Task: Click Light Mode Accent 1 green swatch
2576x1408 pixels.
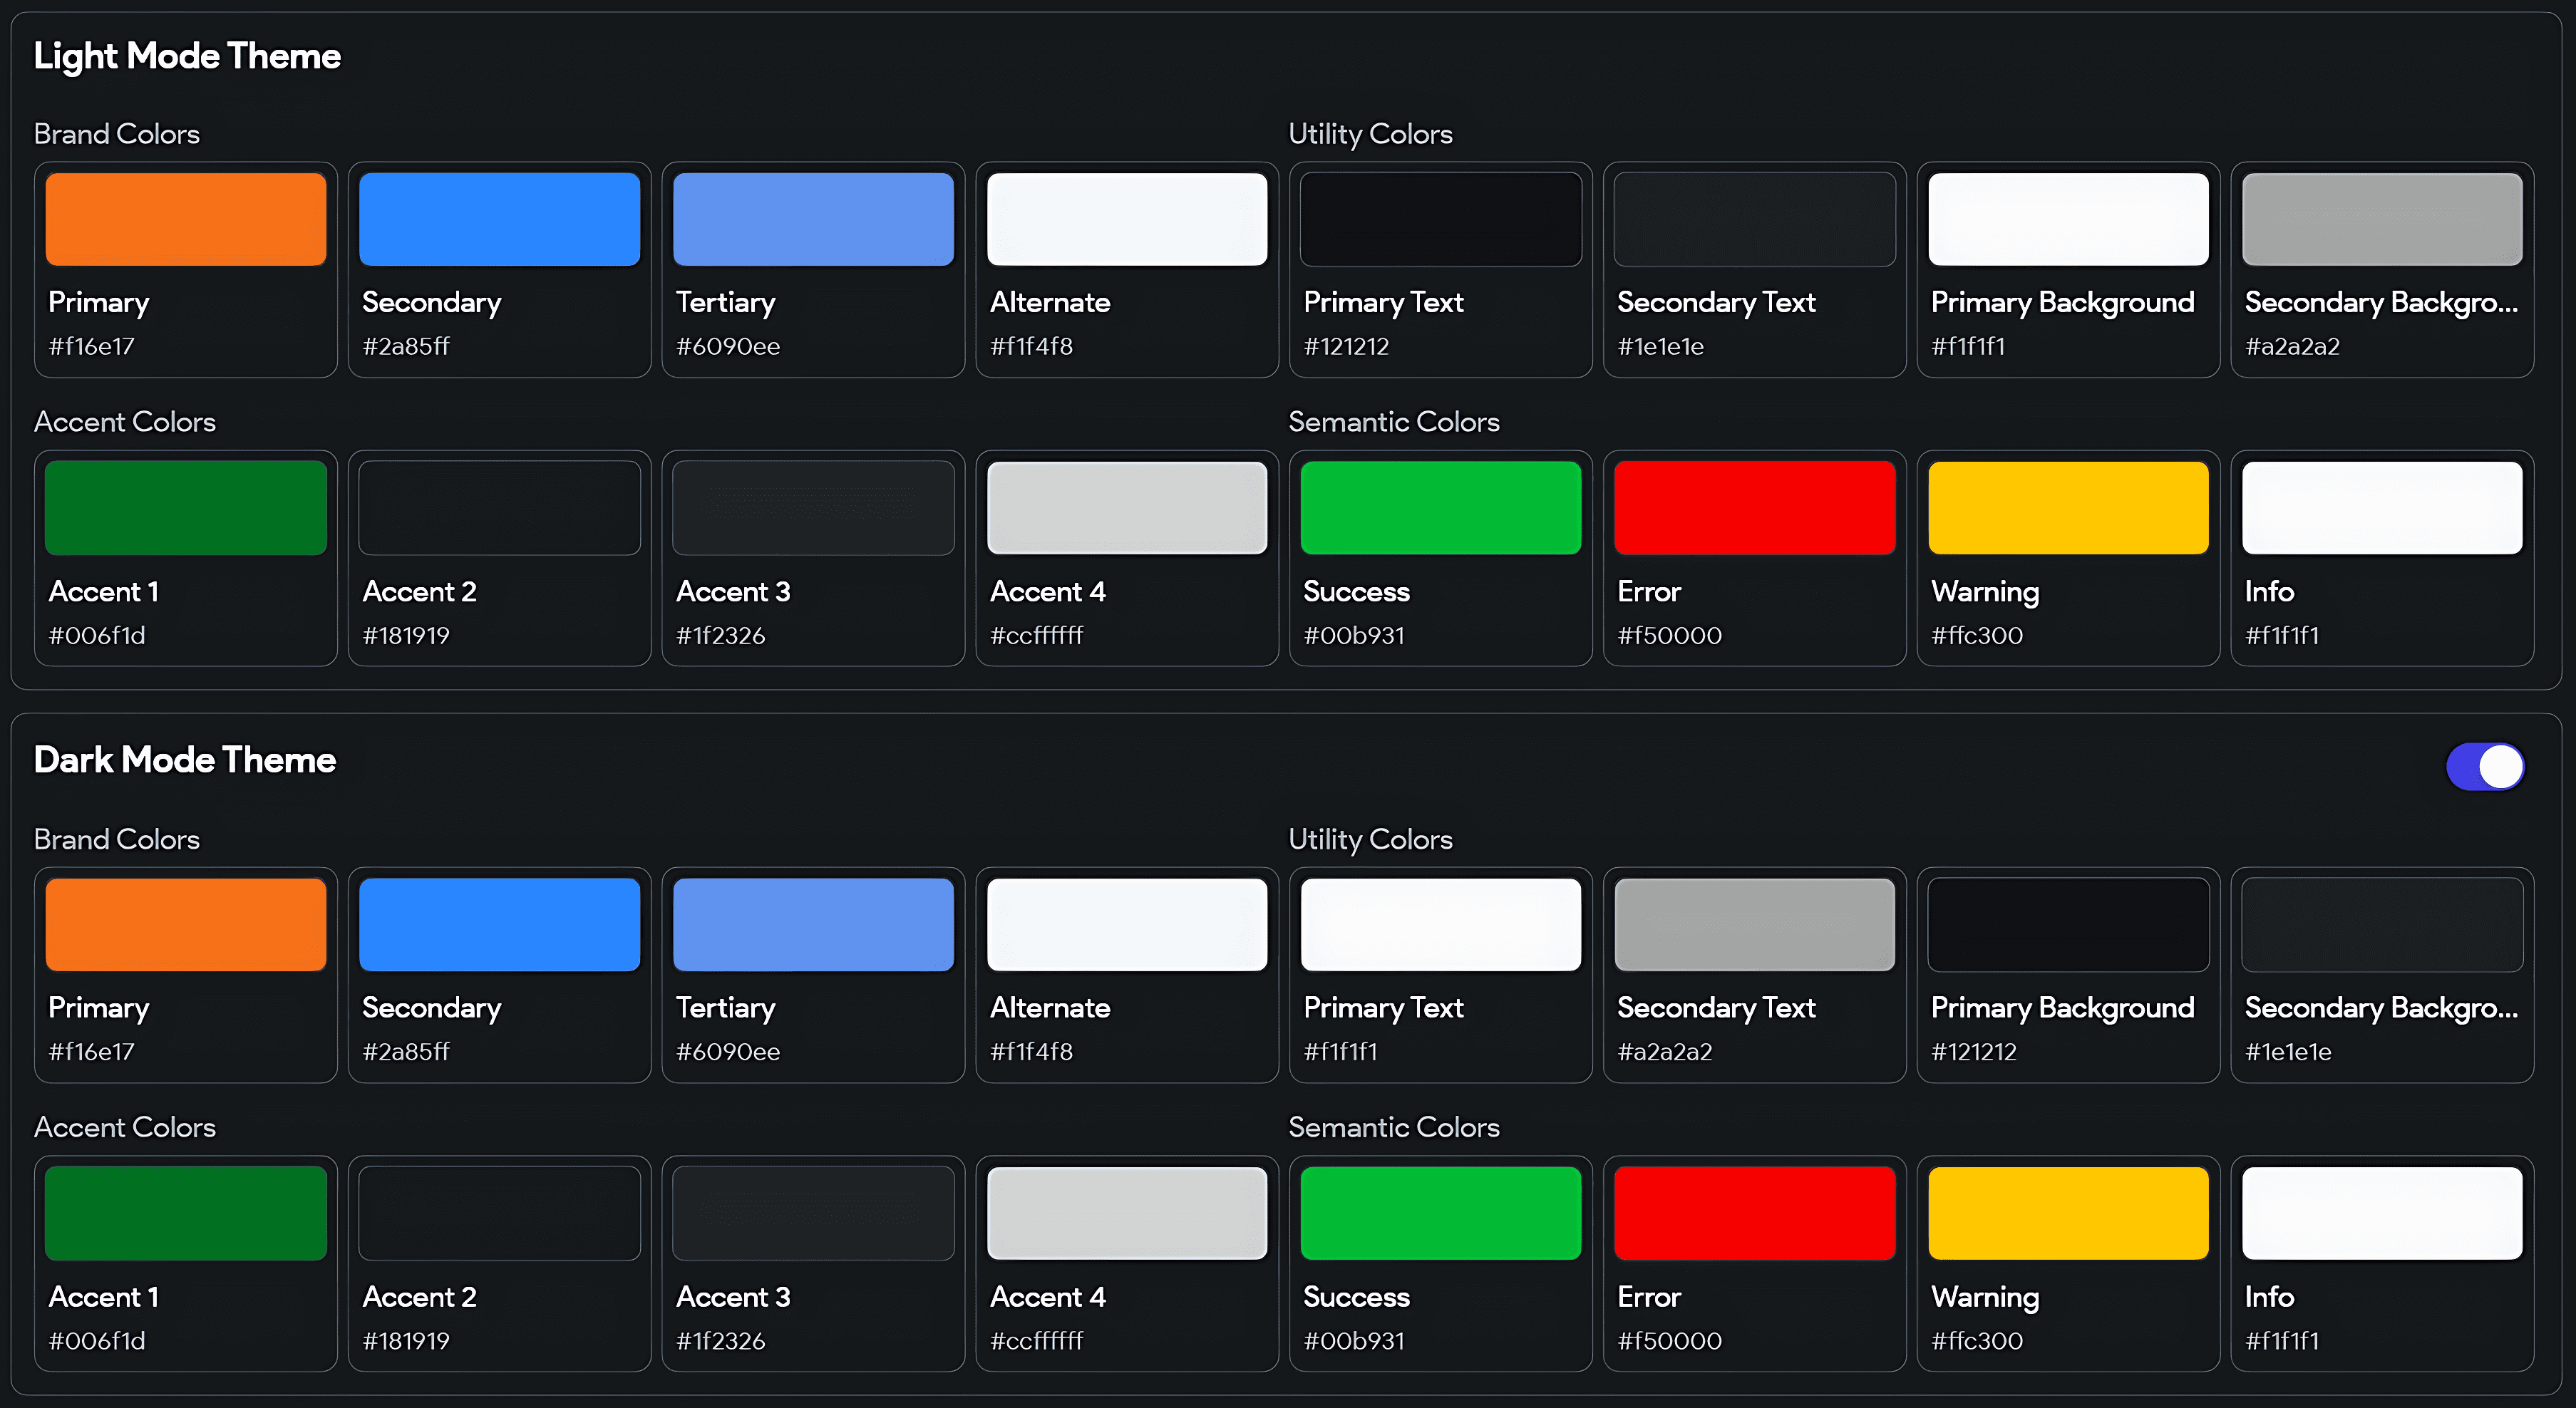Action: [x=186, y=508]
